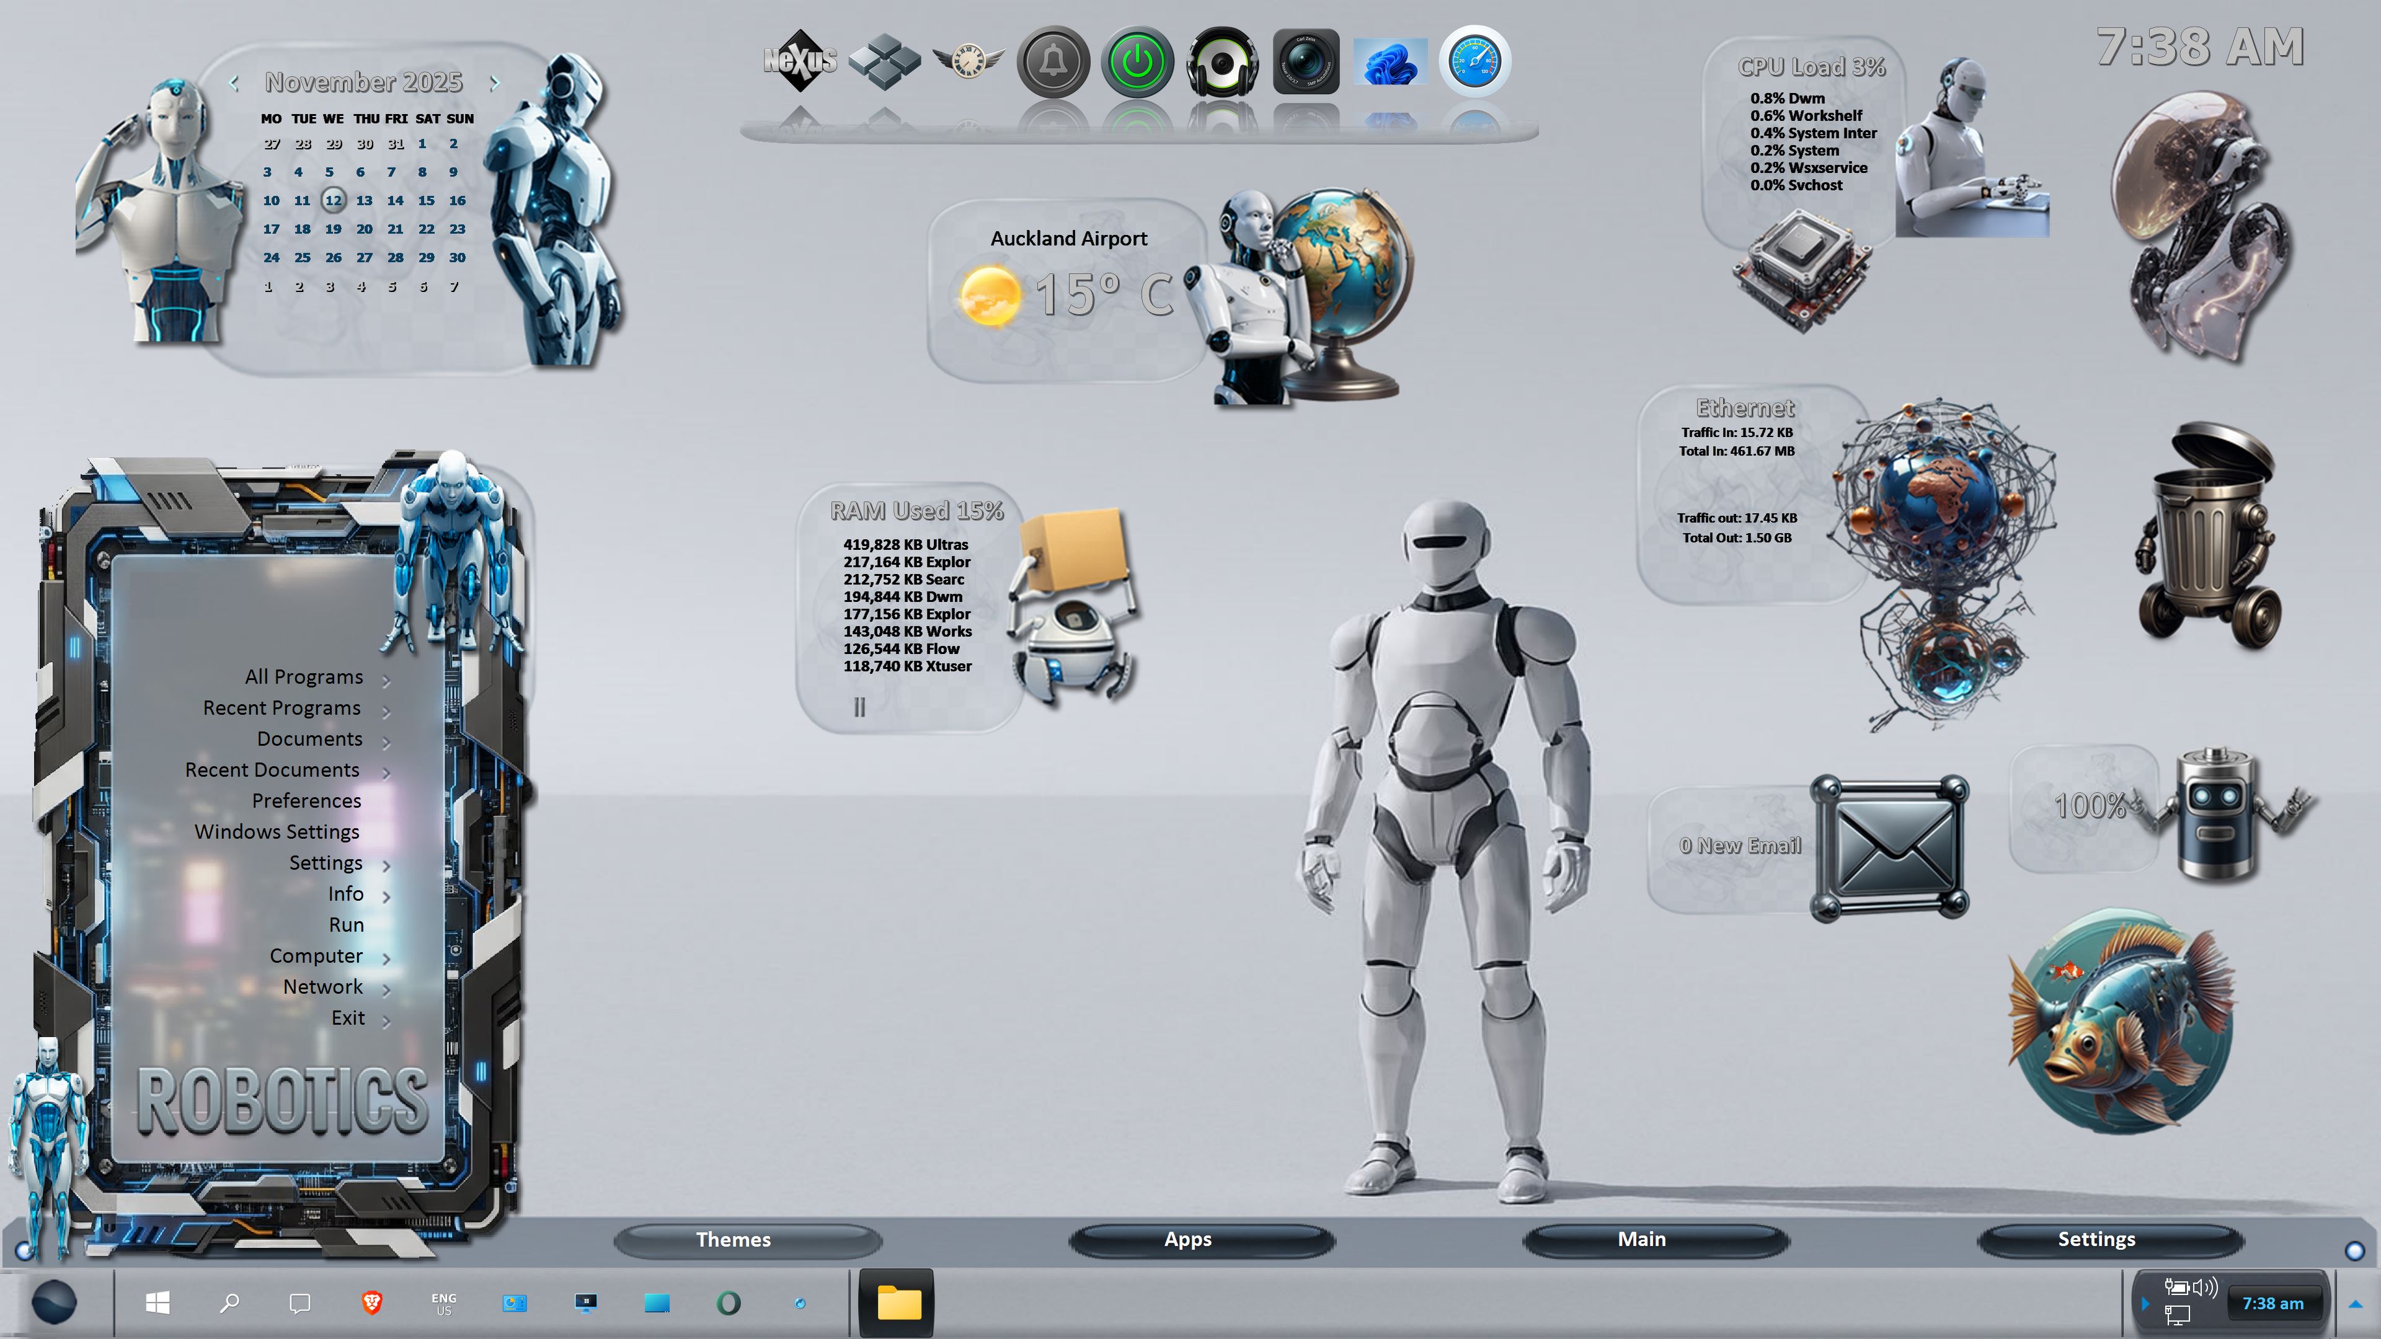
Task: Click the envelope email icon
Action: coord(1889,847)
